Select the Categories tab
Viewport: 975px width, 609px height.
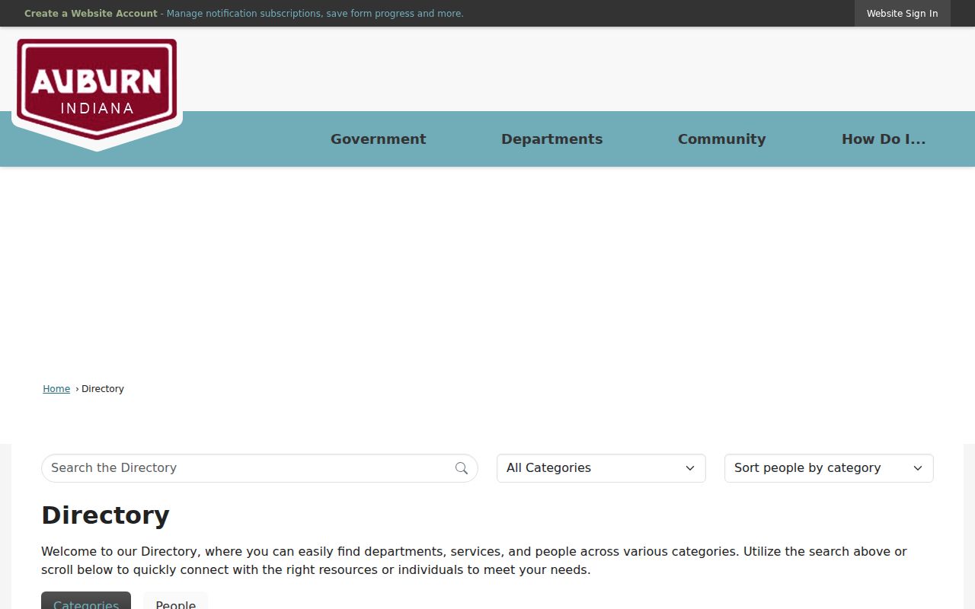(x=86, y=601)
